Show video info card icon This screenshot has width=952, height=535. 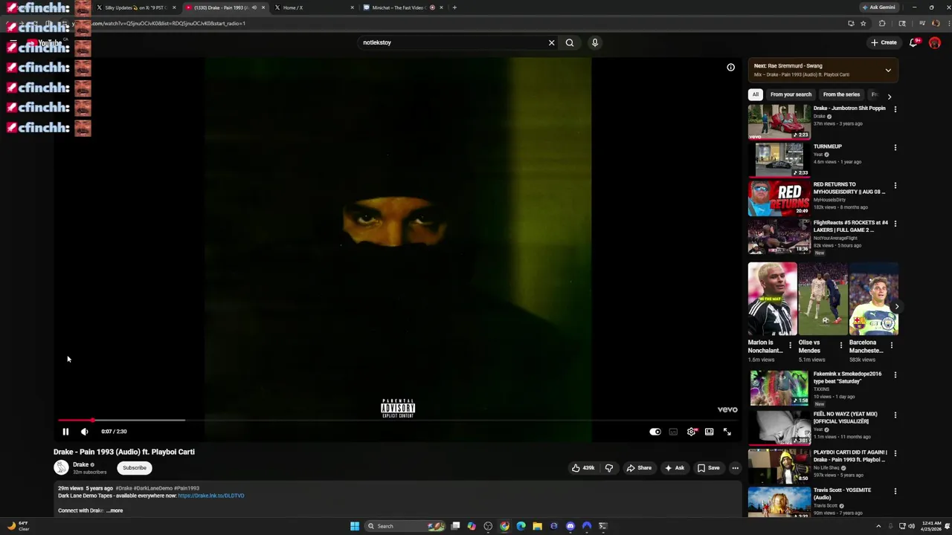click(x=730, y=68)
